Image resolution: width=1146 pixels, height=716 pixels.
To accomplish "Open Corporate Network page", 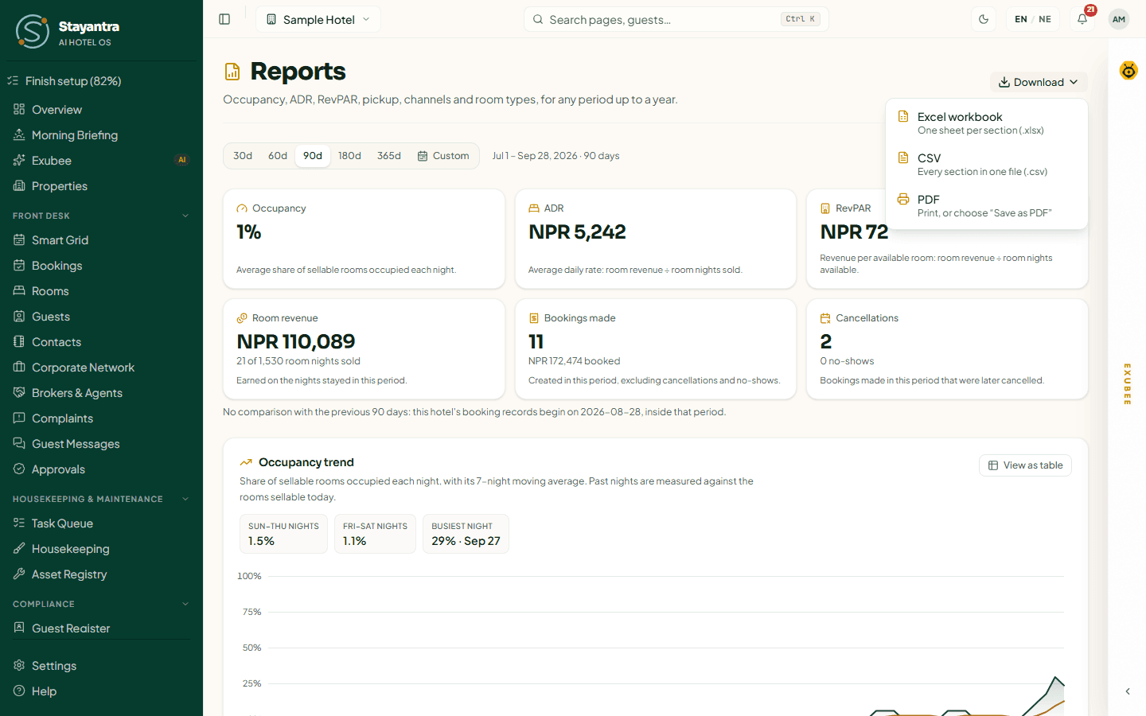I will pyautogui.click(x=101, y=368).
